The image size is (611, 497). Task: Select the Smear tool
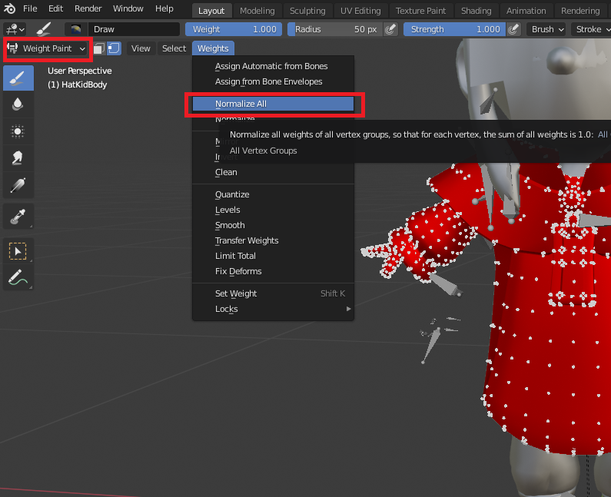coord(18,157)
